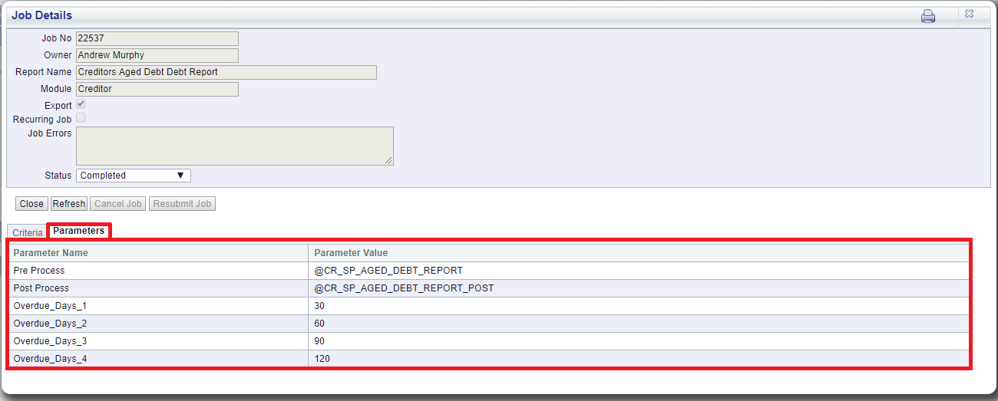This screenshot has width=998, height=401.
Task: Click the Owner field Andrew Murphy
Action: [x=157, y=55]
